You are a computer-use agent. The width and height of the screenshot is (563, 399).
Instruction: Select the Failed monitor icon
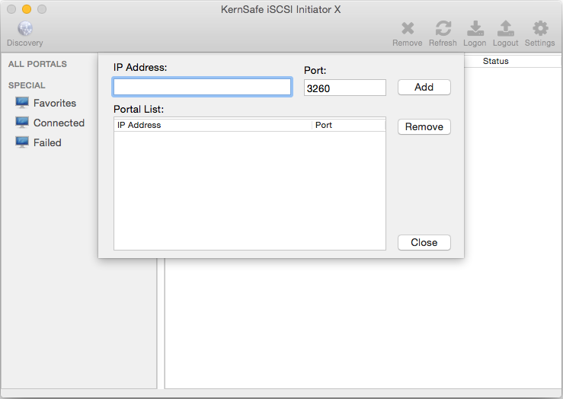(22, 142)
